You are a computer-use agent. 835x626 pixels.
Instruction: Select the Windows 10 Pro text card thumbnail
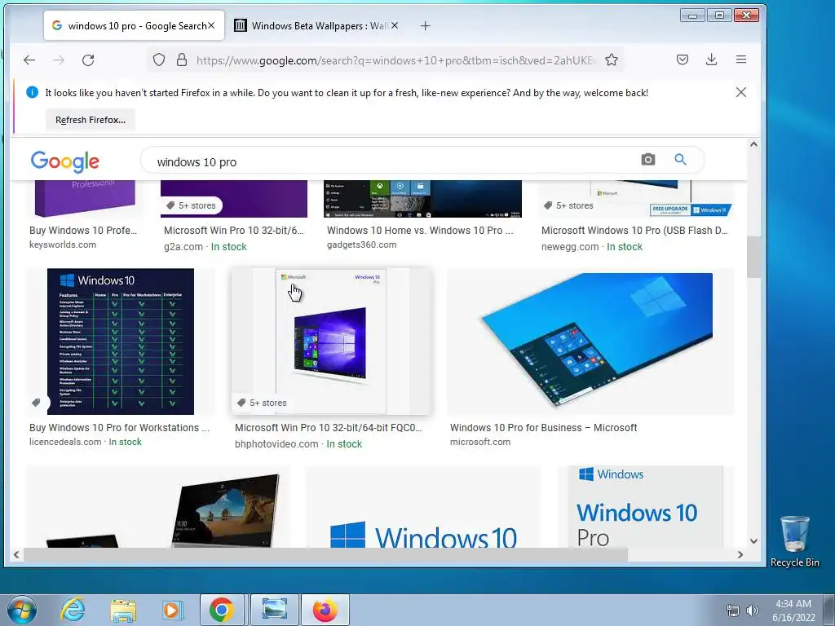[x=646, y=507]
